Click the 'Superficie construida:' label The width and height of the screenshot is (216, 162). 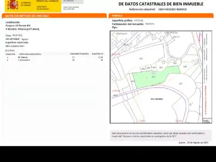17,42
